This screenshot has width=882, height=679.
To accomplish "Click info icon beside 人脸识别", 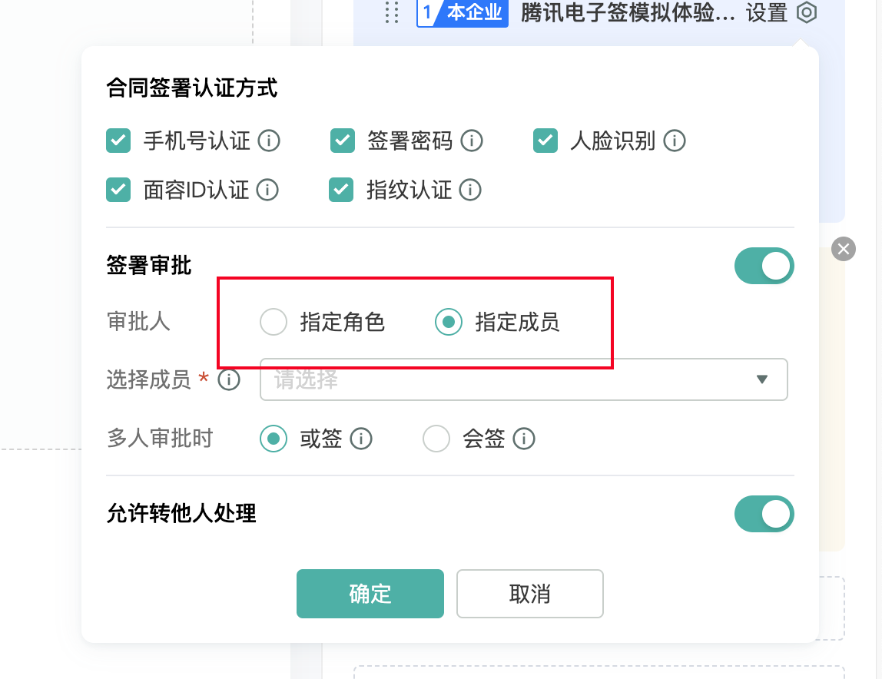I will point(675,141).
